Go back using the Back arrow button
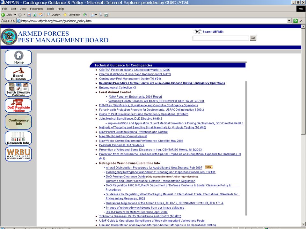Viewport: 306px width, 229px height. pyautogui.click(x=7, y=15)
